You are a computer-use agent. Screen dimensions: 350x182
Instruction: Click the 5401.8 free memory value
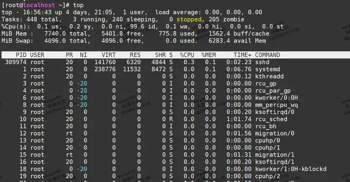point(112,33)
